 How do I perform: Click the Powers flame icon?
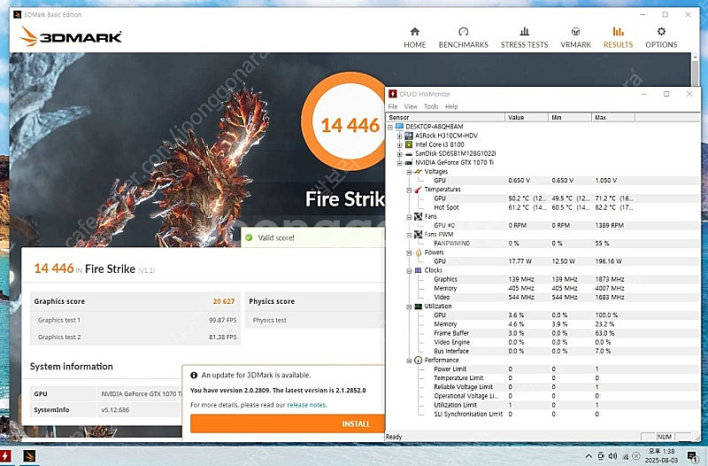418,252
